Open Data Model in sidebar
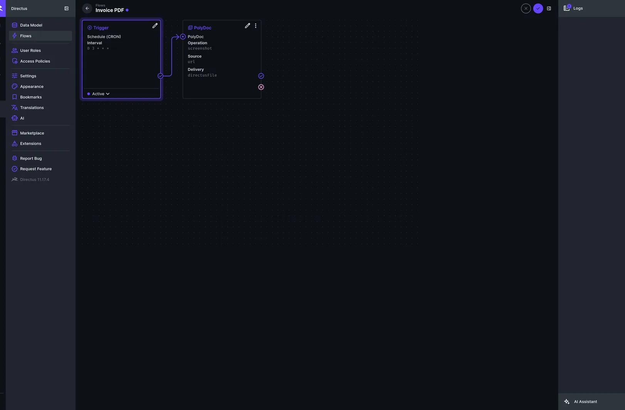The image size is (625, 410). click(40, 25)
